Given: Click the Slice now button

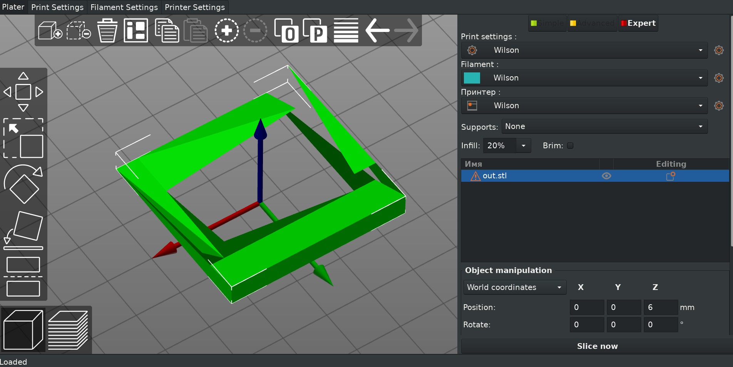Looking at the screenshot, I should point(597,346).
